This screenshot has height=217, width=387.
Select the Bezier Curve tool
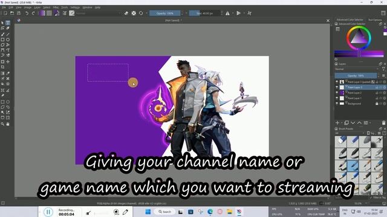pyautogui.click(x=2, y=50)
